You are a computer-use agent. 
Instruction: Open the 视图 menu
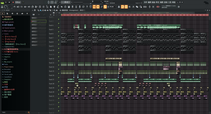pos(161,2)
